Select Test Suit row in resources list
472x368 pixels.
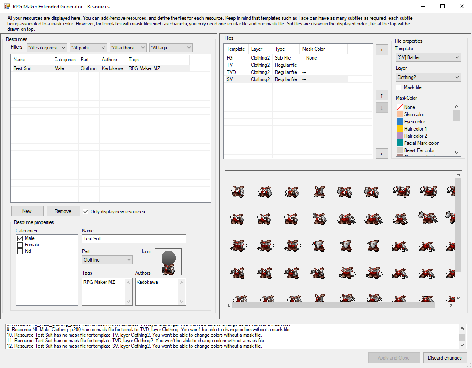pos(100,68)
